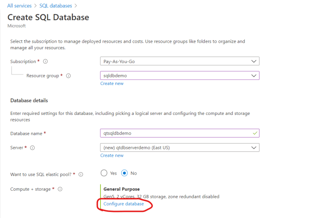Click Create new under Server
This screenshot has height=218, width=326.
pyautogui.click(x=112, y=155)
